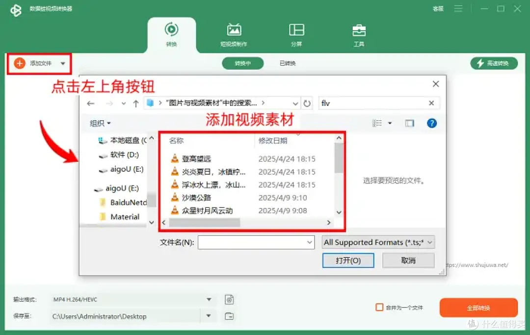
Task: Click VLC icon beside 沙漠公路
Action: 174,197
